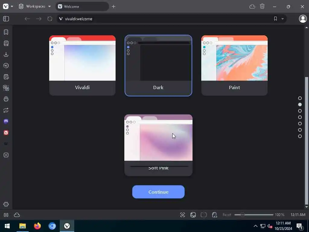309x232 pixels.
Task: Select the Dark theme card
Action: [158, 66]
